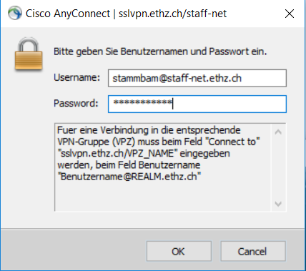The width and height of the screenshot is (306, 271).
Task: Focus the Username input field
Action: [x=197, y=78]
